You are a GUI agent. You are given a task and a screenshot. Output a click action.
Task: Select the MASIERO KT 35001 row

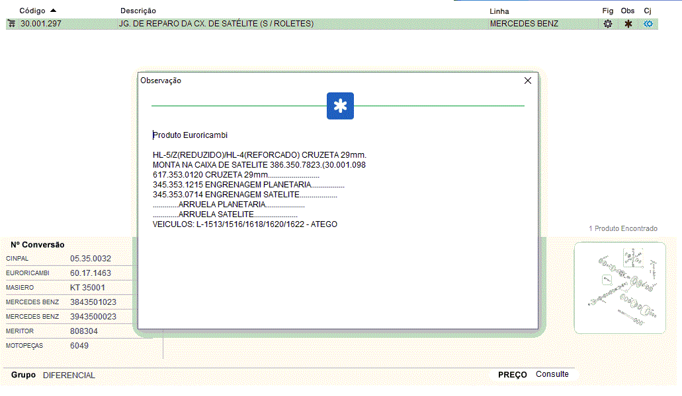point(66,288)
